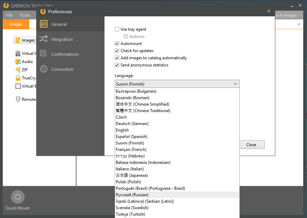This screenshot has width=307, height=218.
Task: Open the General preferences section
Action: click(x=70, y=24)
